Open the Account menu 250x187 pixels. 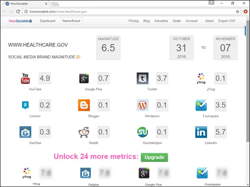click(x=191, y=21)
